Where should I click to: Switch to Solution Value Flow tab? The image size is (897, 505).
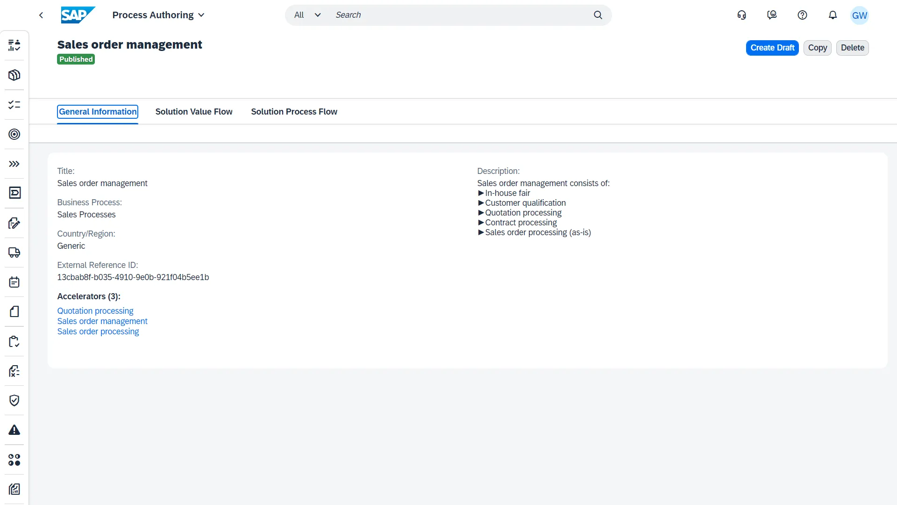click(194, 112)
